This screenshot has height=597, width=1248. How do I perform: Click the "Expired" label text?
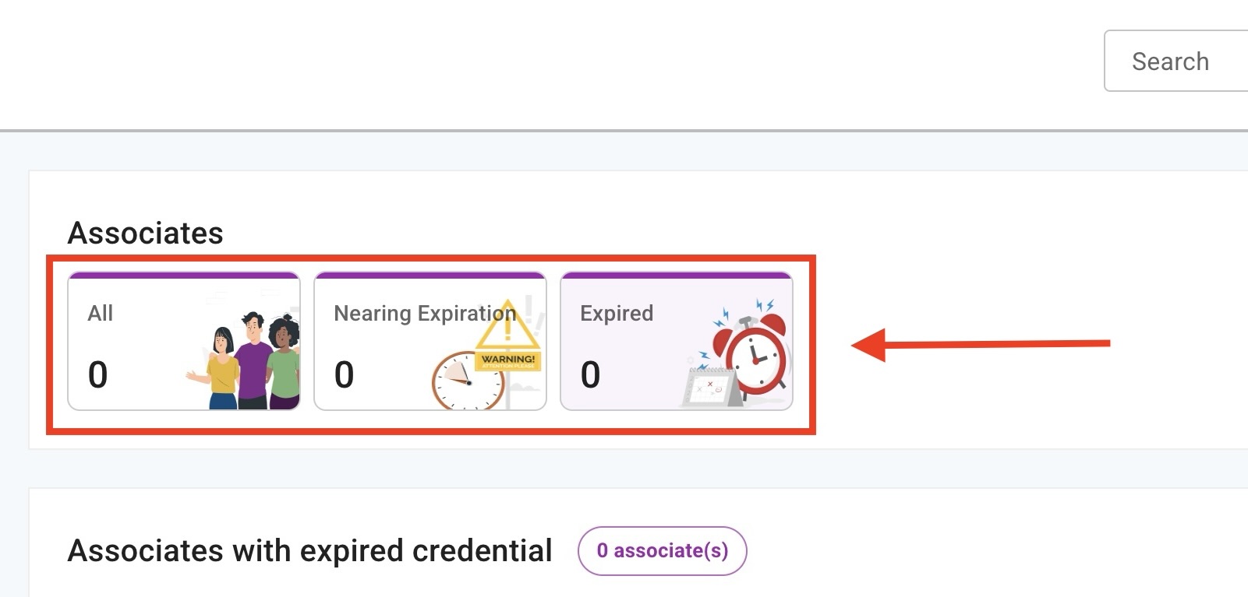click(617, 313)
